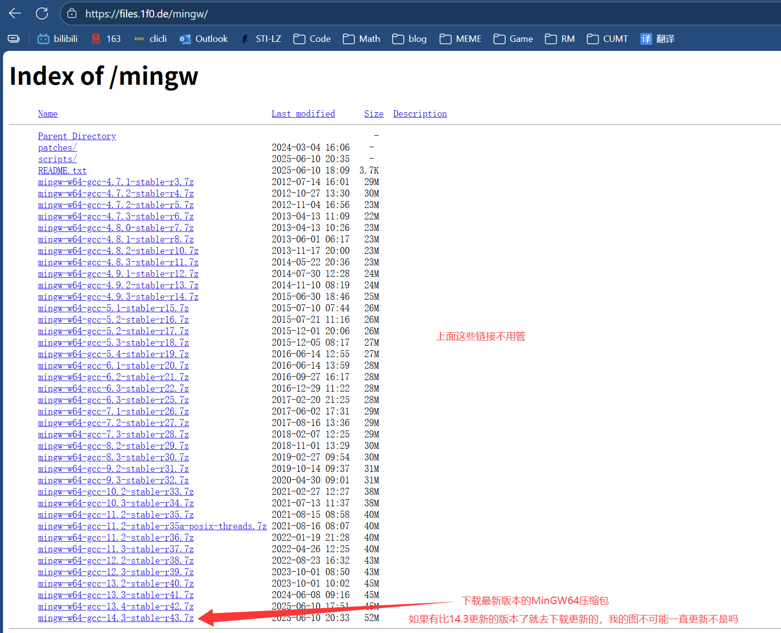
Task: Open the Outlook bookmark
Action: coord(204,39)
